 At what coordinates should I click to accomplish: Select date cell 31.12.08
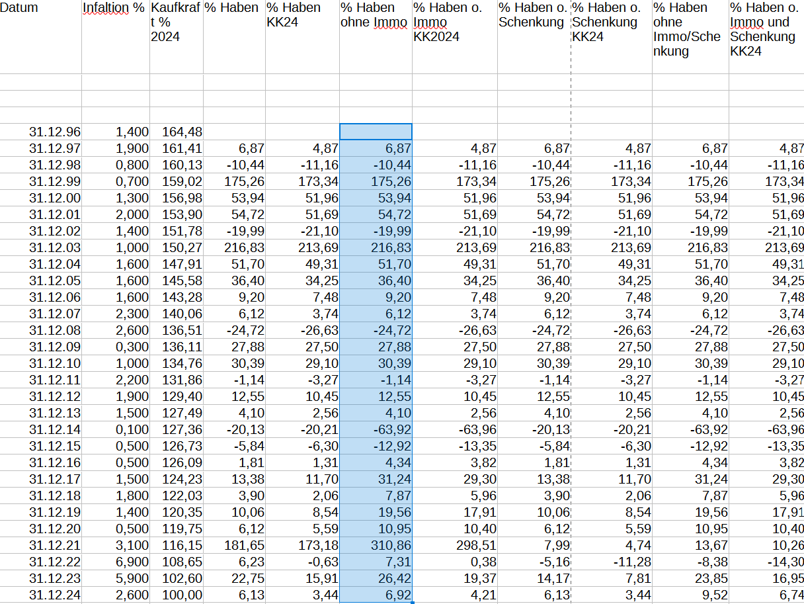pyautogui.click(x=41, y=330)
